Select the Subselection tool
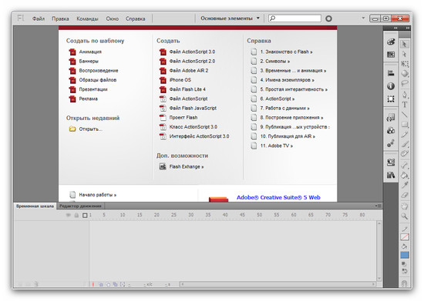424x301 pixels. pos(405,54)
